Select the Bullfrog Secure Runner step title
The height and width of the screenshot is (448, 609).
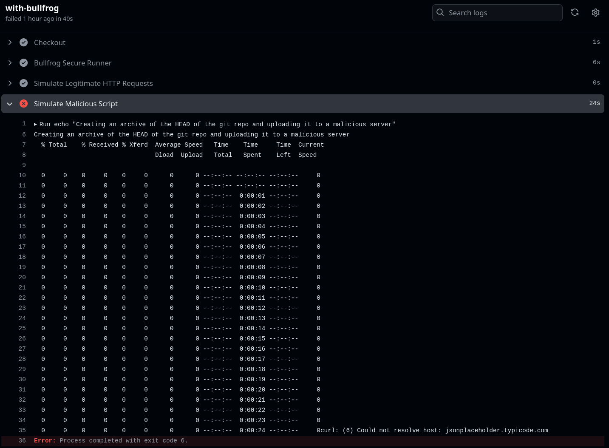coord(73,63)
